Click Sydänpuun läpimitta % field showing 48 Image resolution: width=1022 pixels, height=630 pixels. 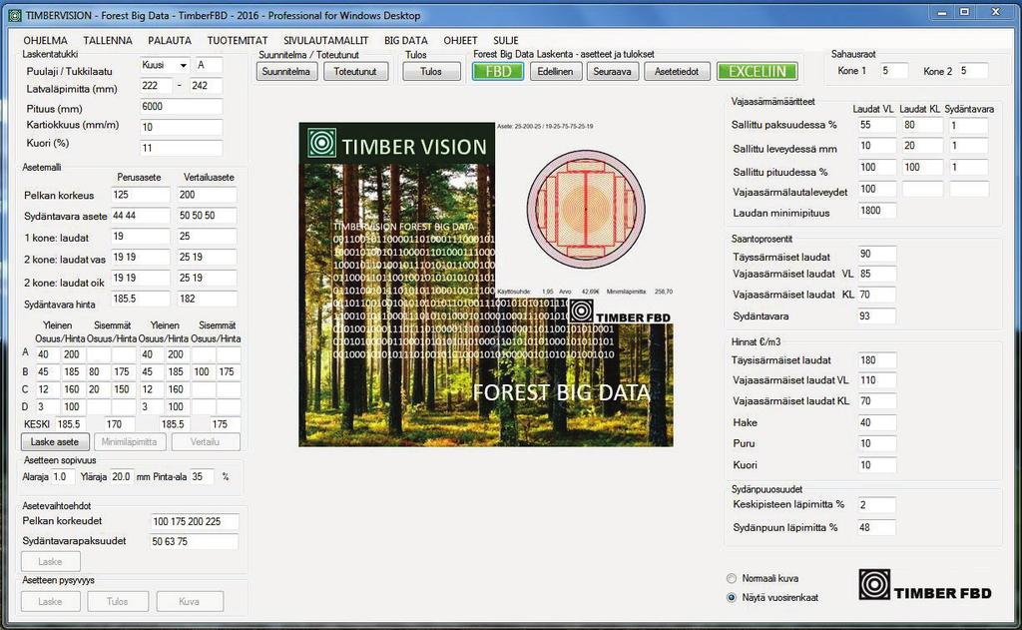click(x=876, y=527)
